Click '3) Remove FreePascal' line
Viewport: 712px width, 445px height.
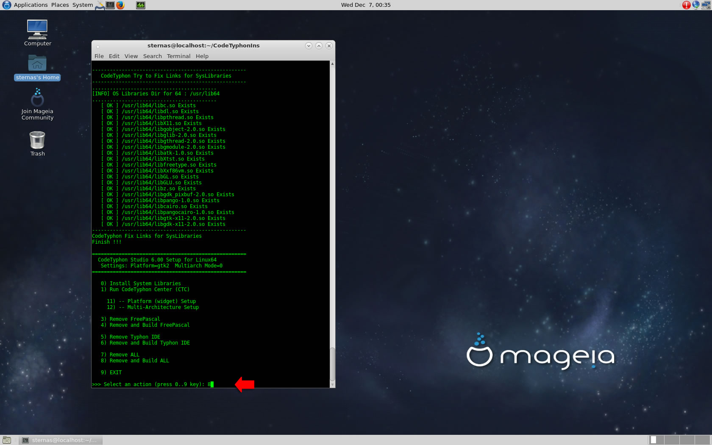tap(131, 319)
